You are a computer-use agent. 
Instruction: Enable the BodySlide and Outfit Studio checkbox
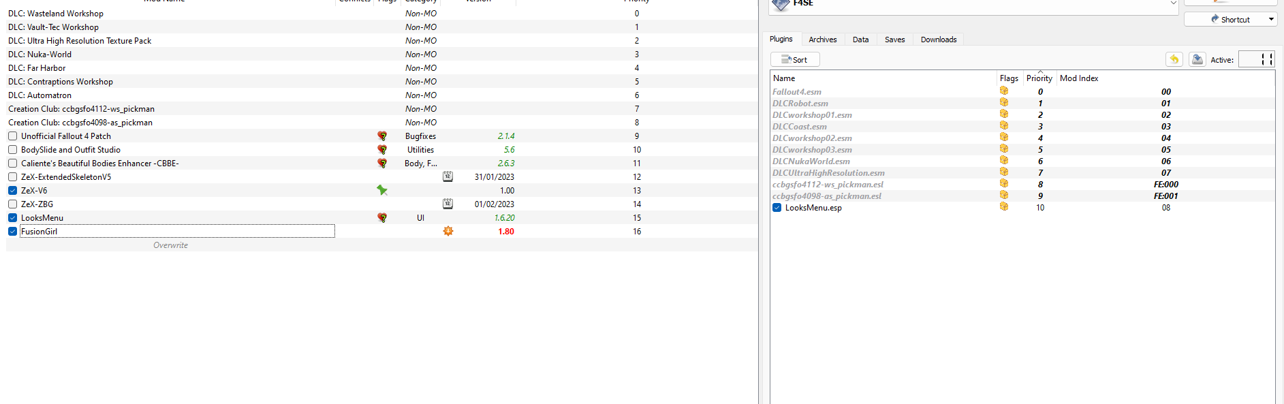tap(12, 150)
